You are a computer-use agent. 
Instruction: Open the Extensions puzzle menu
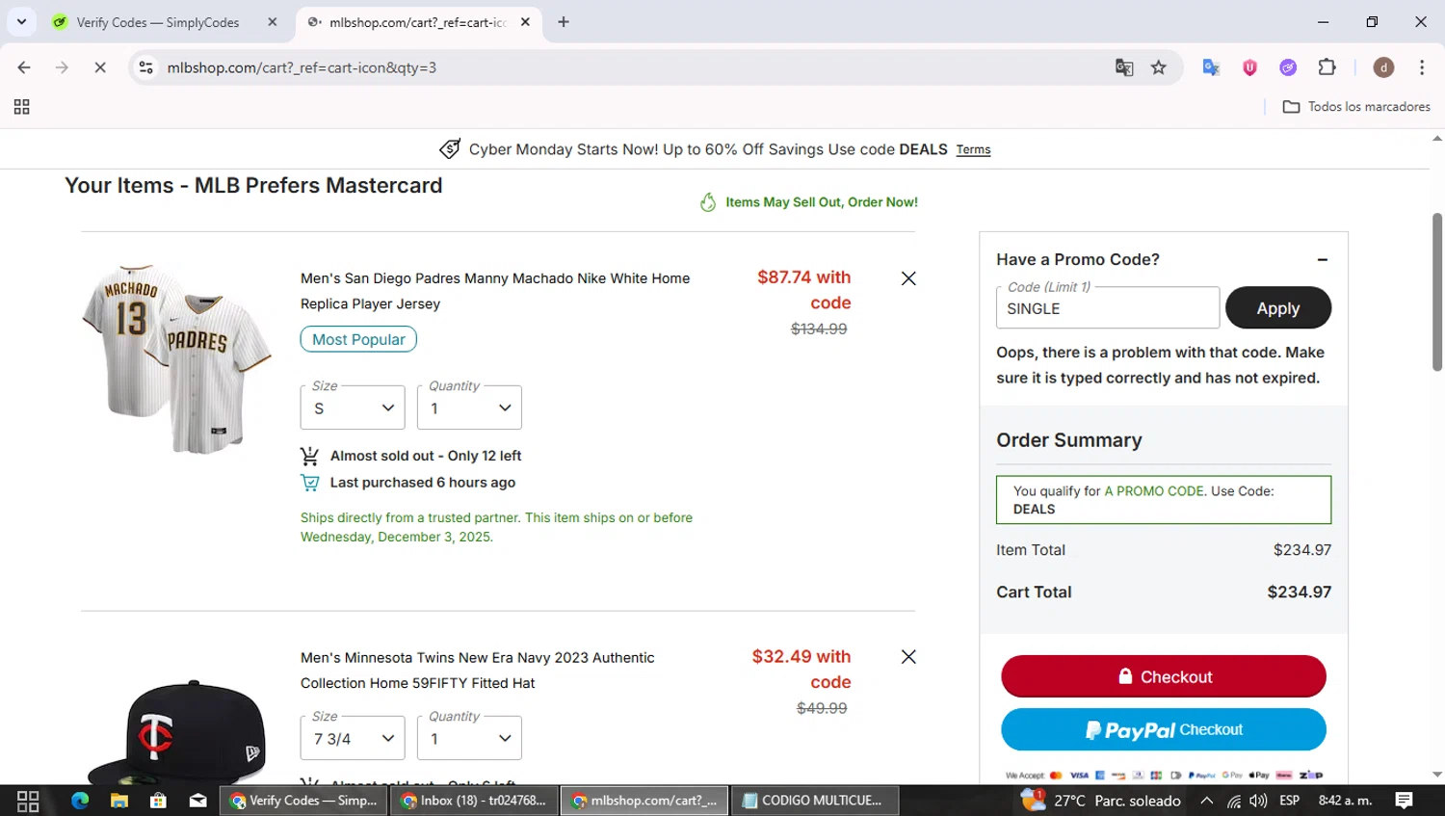click(x=1327, y=67)
